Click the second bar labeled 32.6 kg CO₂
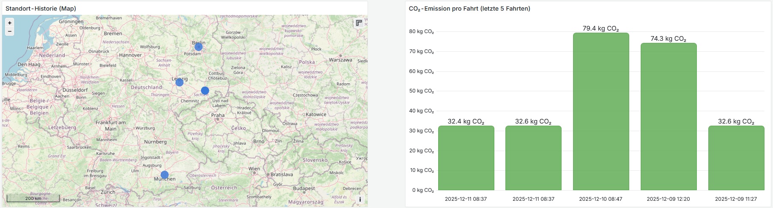773x208 pixels. (x=533, y=158)
